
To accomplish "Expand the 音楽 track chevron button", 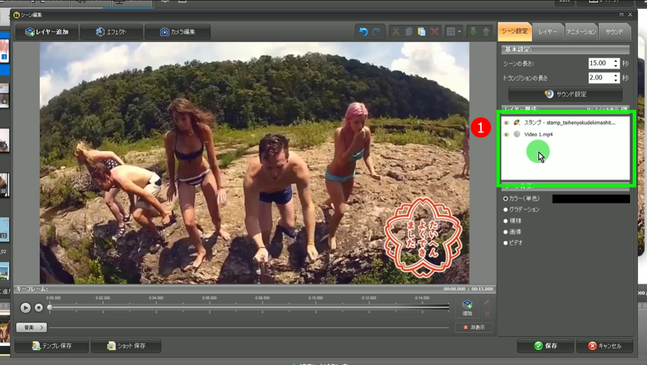I will tap(32, 328).
